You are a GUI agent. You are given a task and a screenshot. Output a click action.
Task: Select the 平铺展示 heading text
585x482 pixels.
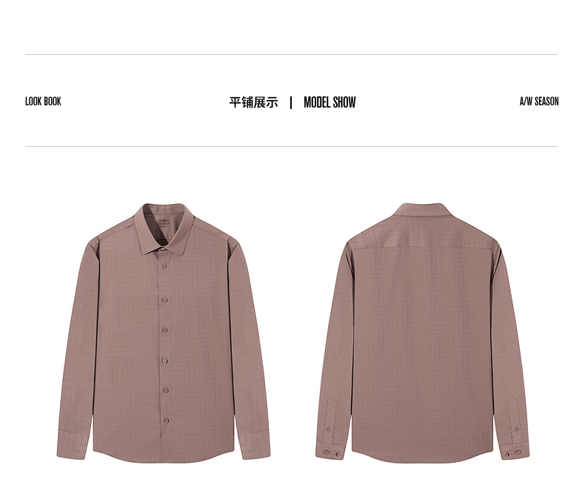(x=254, y=102)
